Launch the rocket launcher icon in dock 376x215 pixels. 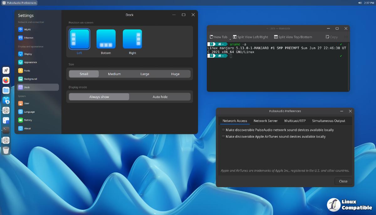[x=6, y=70]
